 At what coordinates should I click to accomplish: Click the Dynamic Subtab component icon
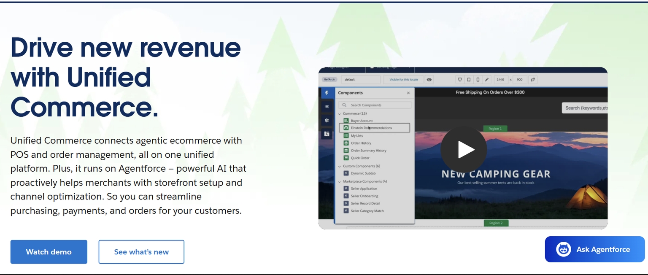[346, 173]
